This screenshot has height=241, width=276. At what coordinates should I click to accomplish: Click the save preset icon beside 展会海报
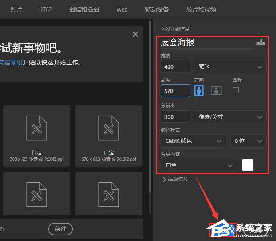point(261,42)
